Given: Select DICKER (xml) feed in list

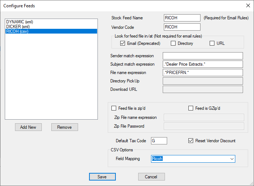Looking at the screenshot, I should point(18,27).
